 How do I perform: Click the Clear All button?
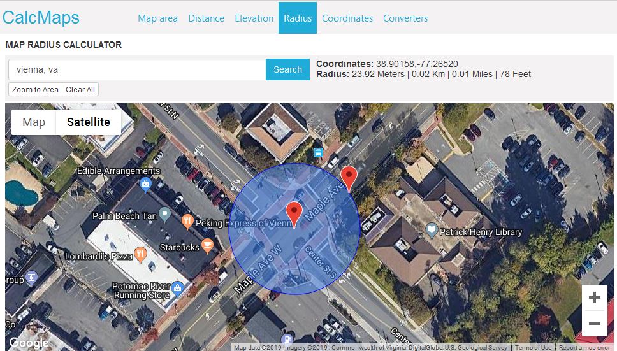pyautogui.click(x=80, y=90)
